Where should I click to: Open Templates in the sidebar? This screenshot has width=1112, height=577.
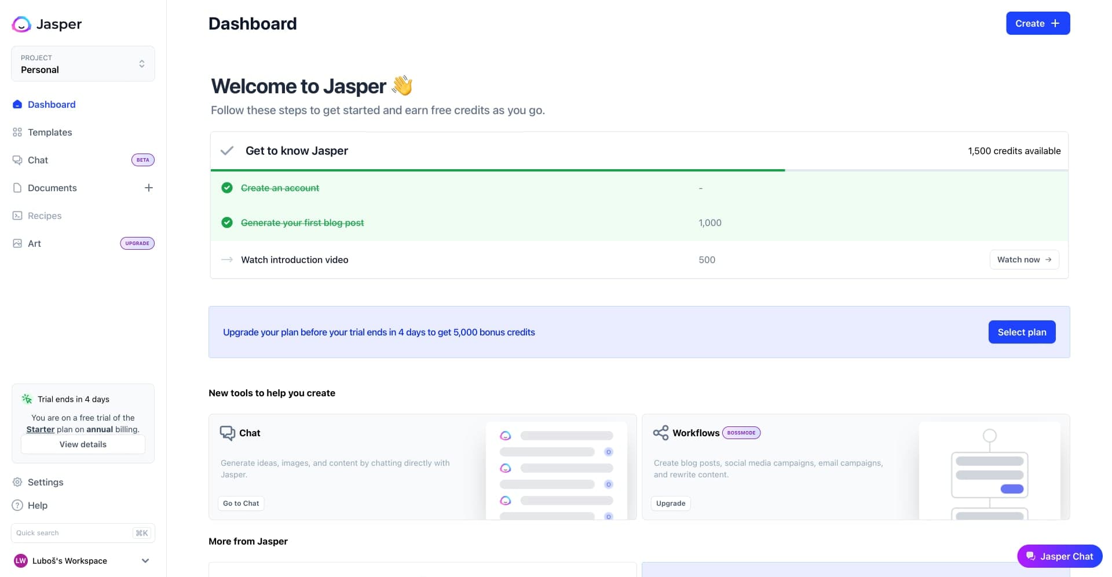(50, 132)
